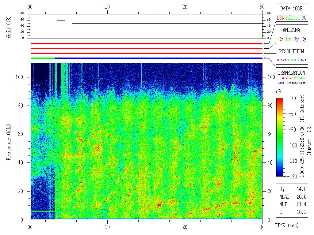Select the 250 kHz translation label

(284, 83)
